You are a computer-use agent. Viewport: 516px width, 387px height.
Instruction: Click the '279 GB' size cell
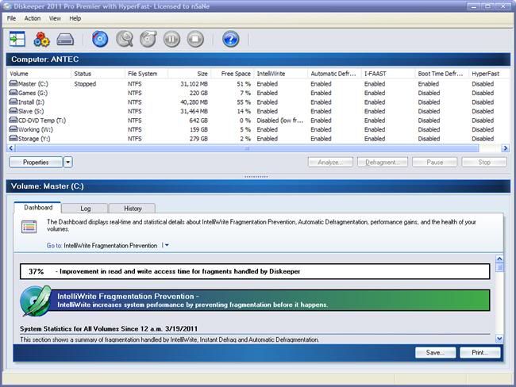pyautogui.click(x=198, y=139)
